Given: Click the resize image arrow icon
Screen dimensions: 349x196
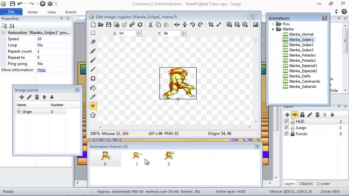Looking at the screenshot, I should [x=219, y=25].
